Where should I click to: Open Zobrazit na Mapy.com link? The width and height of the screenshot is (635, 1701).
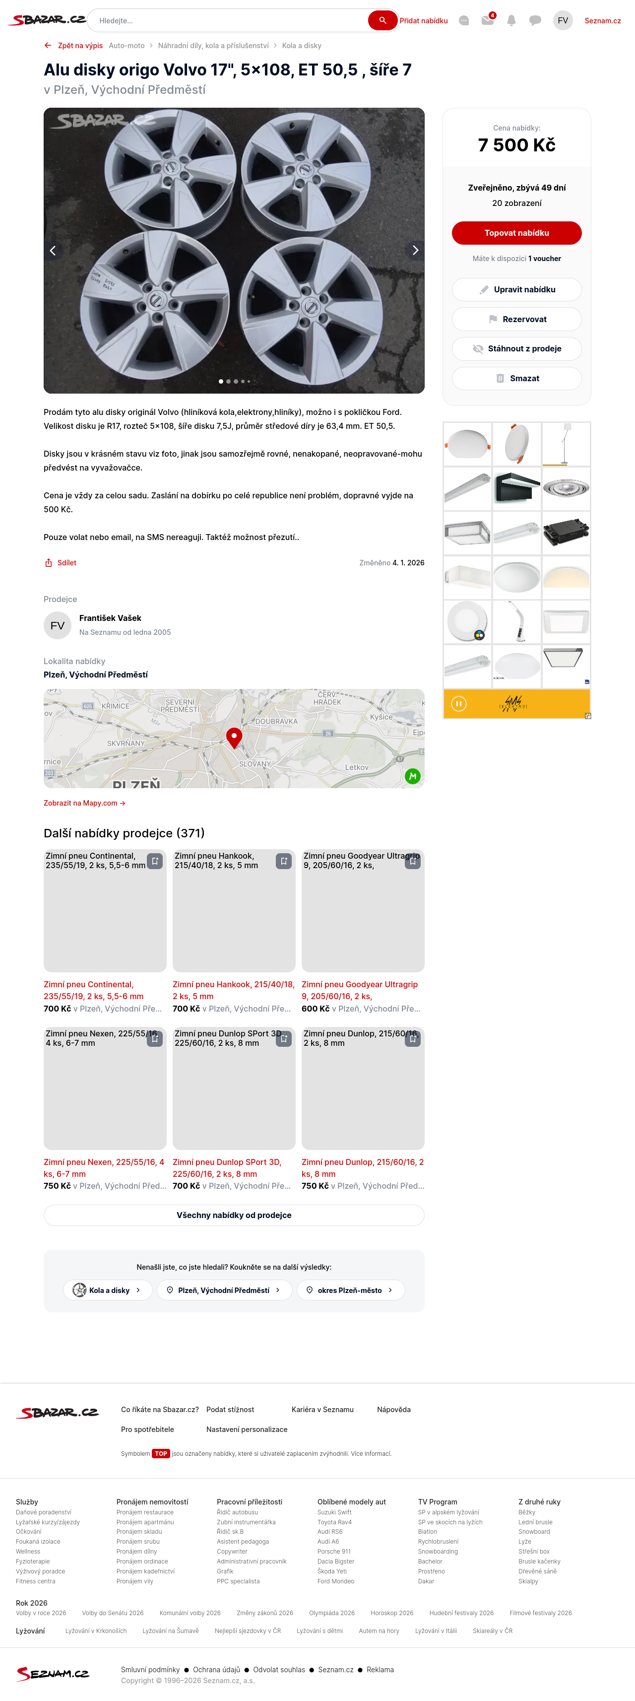click(x=84, y=803)
